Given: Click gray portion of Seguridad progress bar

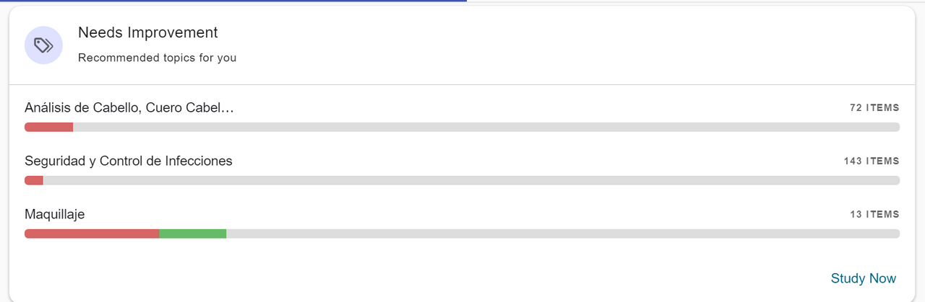Looking at the screenshot, I should (470, 180).
